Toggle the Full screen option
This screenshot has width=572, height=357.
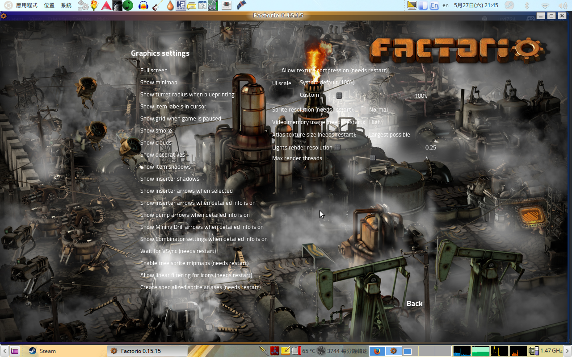(154, 71)
